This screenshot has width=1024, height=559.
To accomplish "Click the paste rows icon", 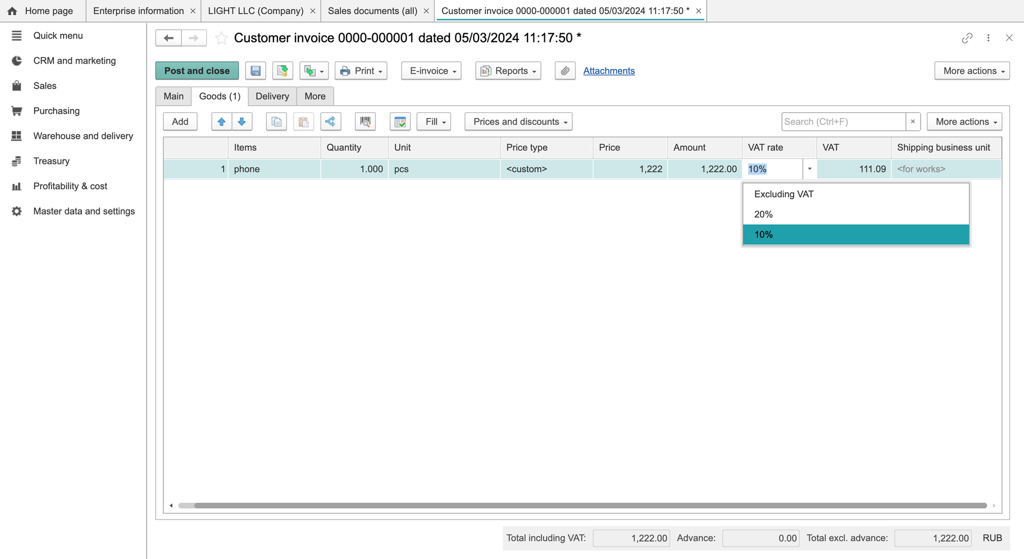I will pyautogui.click(x=303, y=122).
